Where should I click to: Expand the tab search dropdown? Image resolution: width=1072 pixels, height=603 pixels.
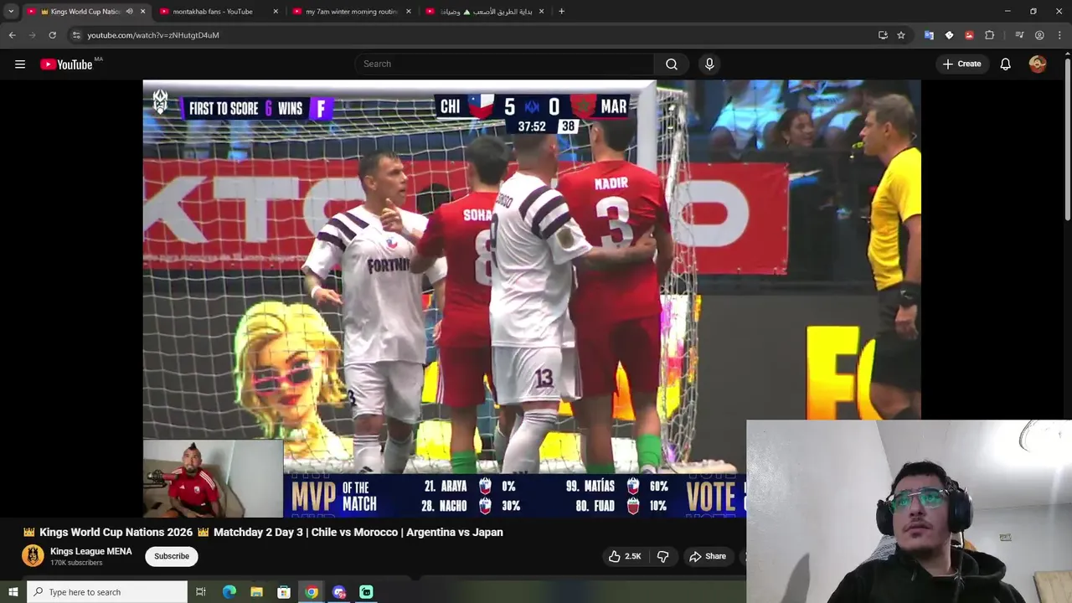(x=11, y=11)
